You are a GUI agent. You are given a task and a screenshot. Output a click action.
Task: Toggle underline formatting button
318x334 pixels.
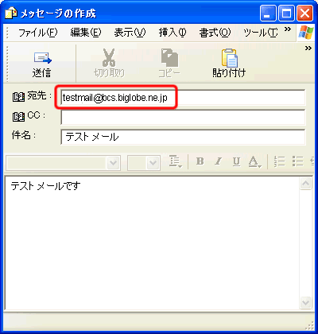(236, 161)
